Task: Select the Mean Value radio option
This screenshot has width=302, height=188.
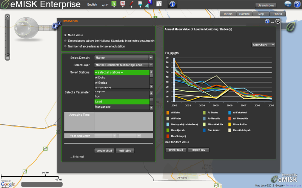Action: click(65, 35)
